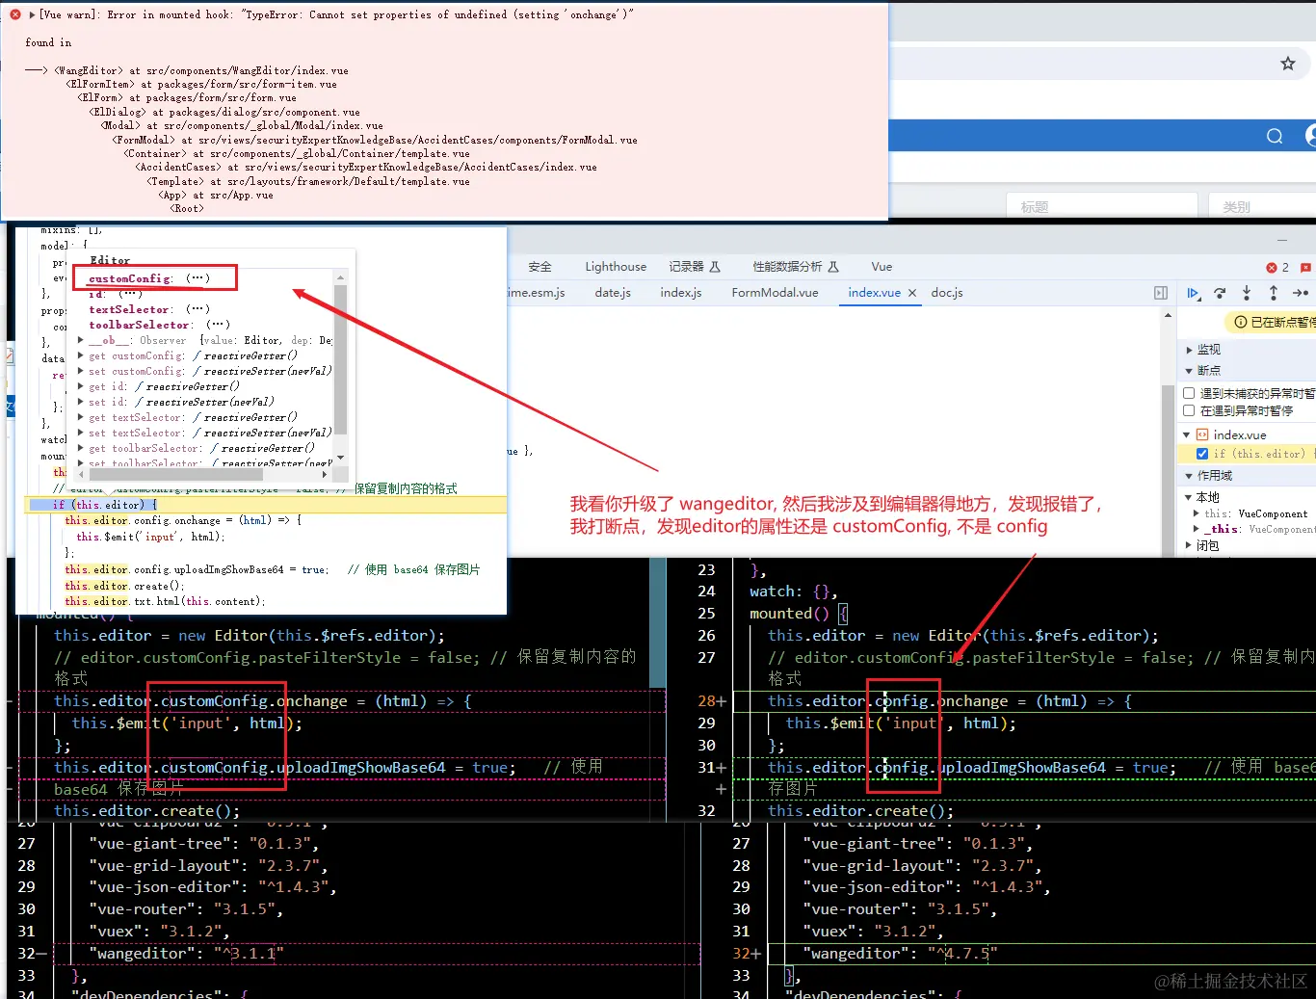Click source editor scrollbar up arrow

(x=1168, y=315)
